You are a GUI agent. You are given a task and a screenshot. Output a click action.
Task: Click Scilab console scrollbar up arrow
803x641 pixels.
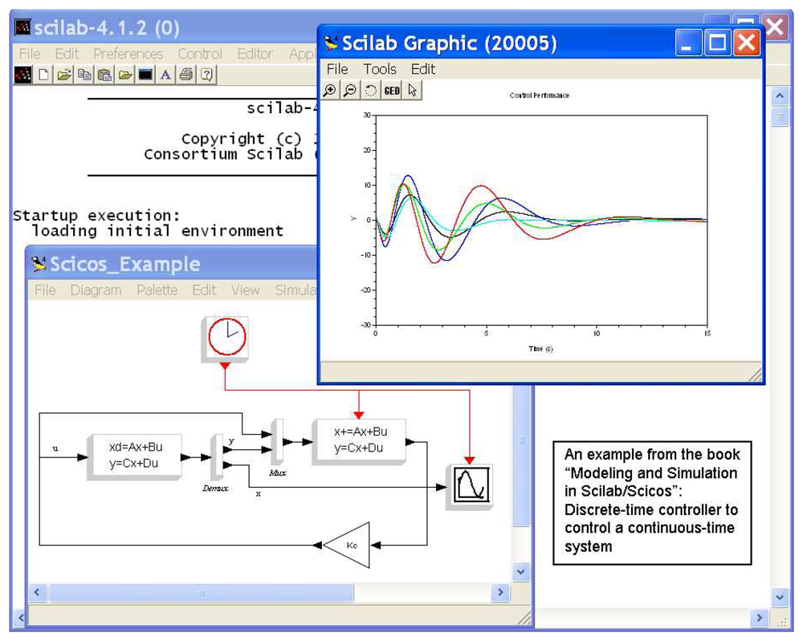[x=780, y=95]
